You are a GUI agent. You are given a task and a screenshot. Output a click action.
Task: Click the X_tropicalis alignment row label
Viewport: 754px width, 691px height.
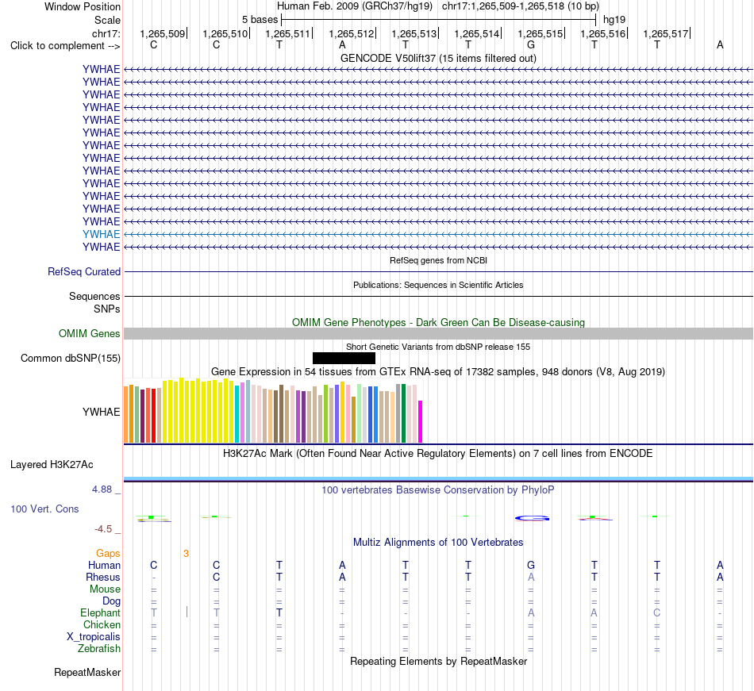[94, 637]
